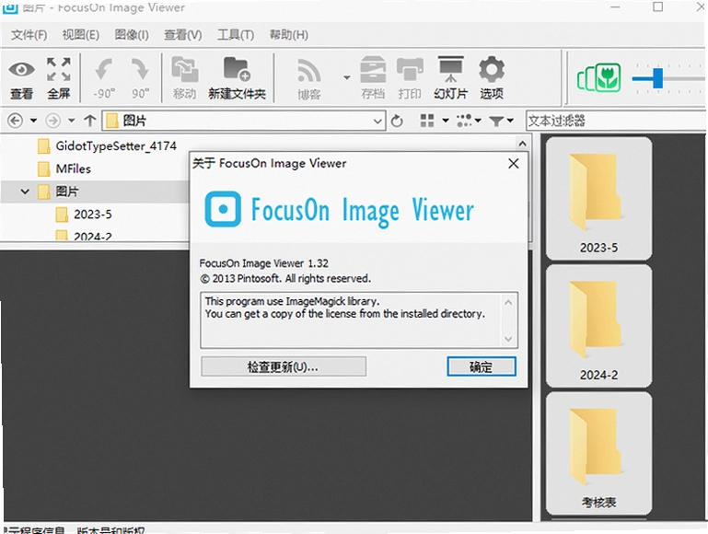Screen dimensions: 708x534
Task: Confirm the About dialog with 确定
Action: [x=481, y=366]
